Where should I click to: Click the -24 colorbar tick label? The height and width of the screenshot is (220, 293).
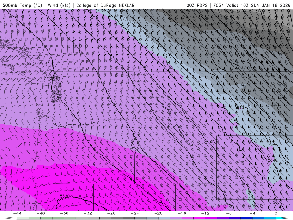click(x=135, y=213)
